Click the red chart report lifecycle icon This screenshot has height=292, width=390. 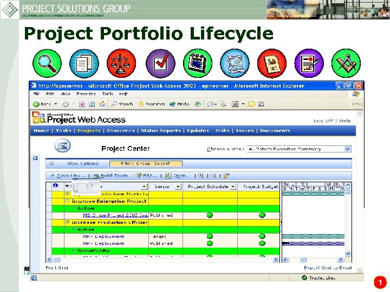(272, 63)
